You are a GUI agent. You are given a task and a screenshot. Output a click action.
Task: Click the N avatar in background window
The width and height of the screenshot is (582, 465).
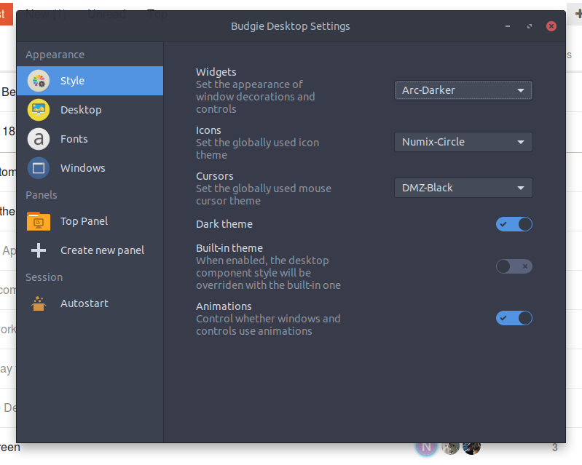pyautogui.click(x=426, y=448)
